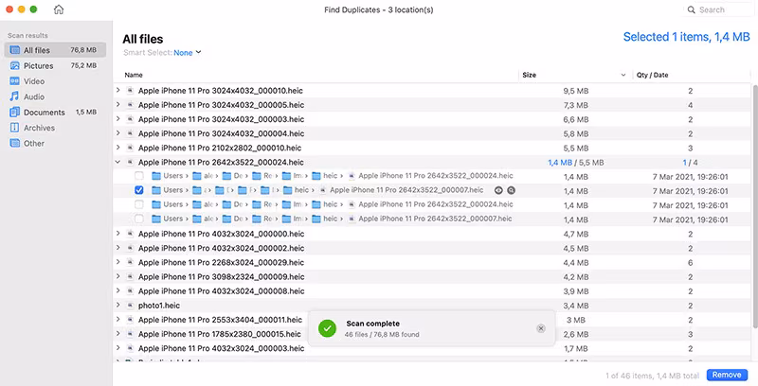Select the Video category icon
The width and height of the screenshot is (758, 386).
coord(14,81)
